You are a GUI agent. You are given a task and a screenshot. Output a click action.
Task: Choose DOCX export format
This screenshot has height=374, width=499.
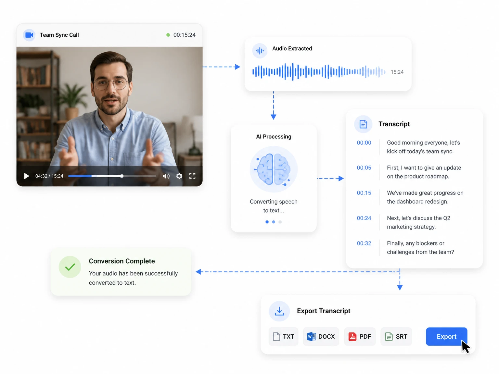(321, 337)
